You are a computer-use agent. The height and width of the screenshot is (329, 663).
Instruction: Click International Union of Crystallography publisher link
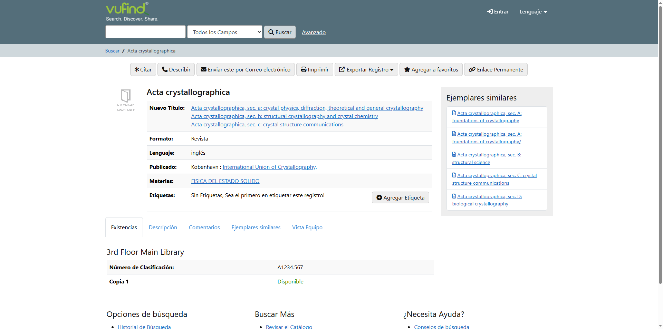270,167
